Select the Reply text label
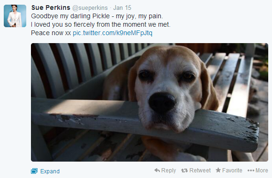Image resolution: width=272 pixels, height=178 pixels. [169, 171]
